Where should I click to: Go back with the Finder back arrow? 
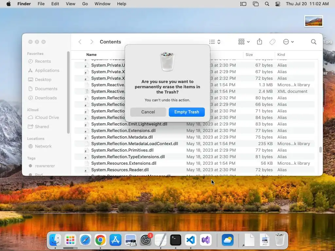click(80, 42)
